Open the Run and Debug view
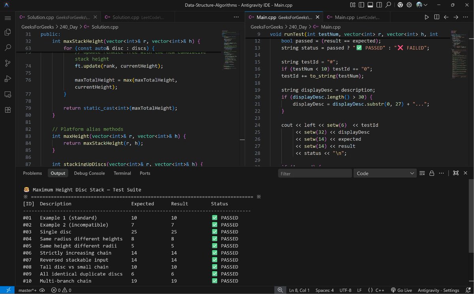Viewport: 474px width, 294px height. point(8,79)
